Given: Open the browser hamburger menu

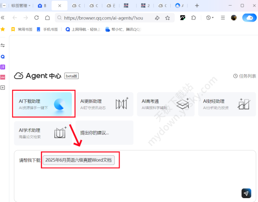Looking at the screenshot, I should click(x=223, y=18).
